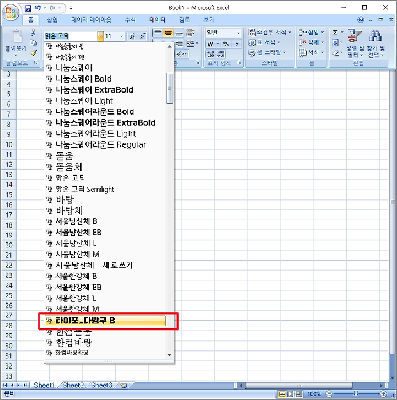Choose 한컴바탕확장 from font list
This screenshot has height=400, width=397.
105,353
